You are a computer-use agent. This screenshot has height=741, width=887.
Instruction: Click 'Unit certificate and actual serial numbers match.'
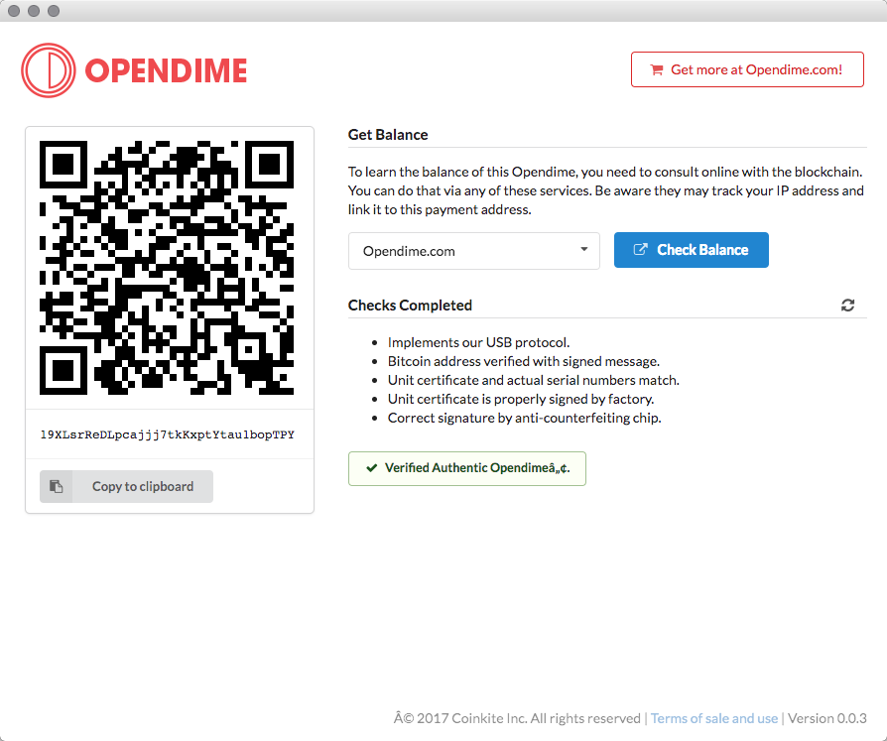[x=534, y=380]
